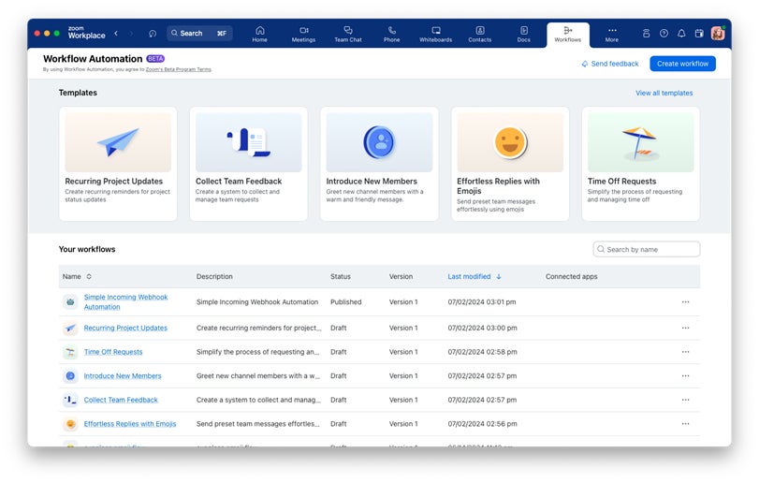Open the View all templates link

click(x=664, y=93)
